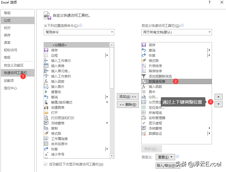Open the Reset (重置) dropdown button

click(x=165, y=157)
